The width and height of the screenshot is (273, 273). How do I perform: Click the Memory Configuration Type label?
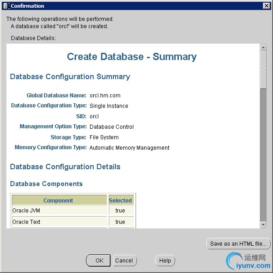pos(51,147)
